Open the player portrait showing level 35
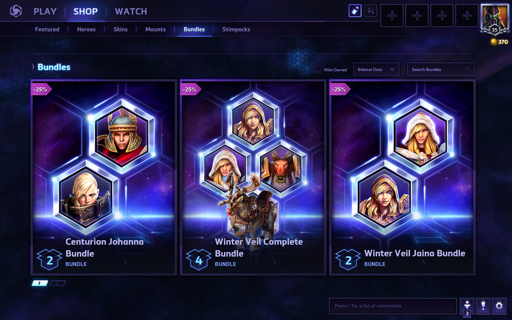 click(494, 19)
